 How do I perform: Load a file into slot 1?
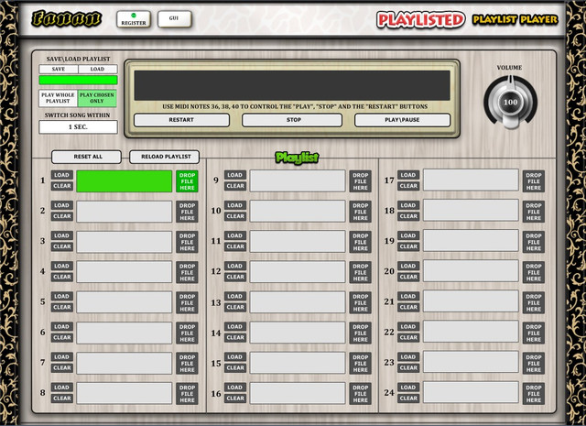[x=62, y=175]
